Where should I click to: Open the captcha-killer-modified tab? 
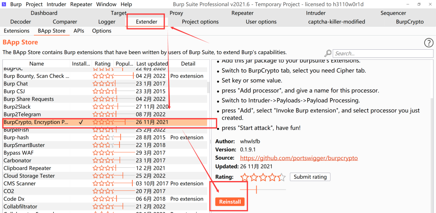337,22
